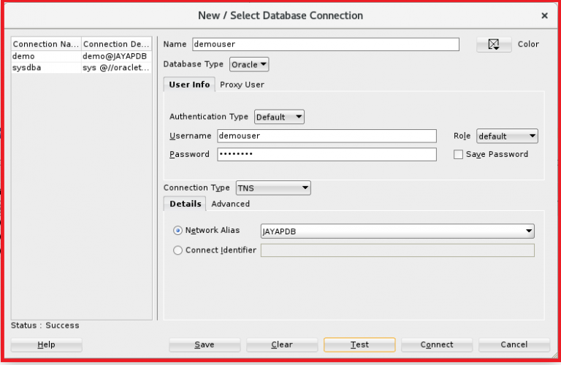
Task: Click into the Name input field
Action: coord(326,45)
